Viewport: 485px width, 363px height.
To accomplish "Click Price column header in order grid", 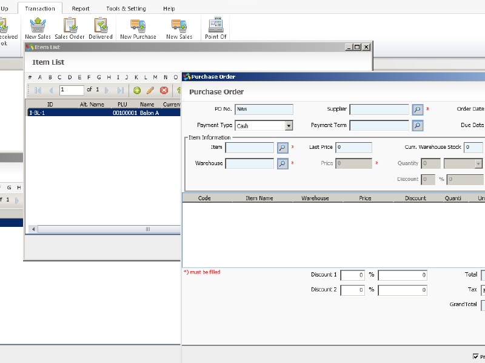I will 365,198.
